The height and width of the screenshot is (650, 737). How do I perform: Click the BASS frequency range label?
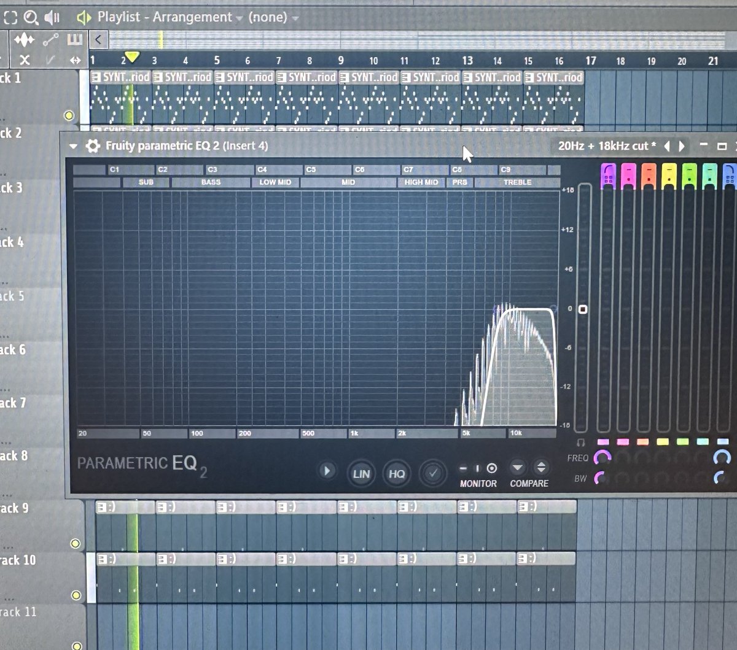211,182
